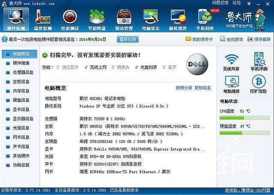
Task: Click hard disk value 希捷 ST9120821AS
Action: pyautogui.click(x=121, y=141)
